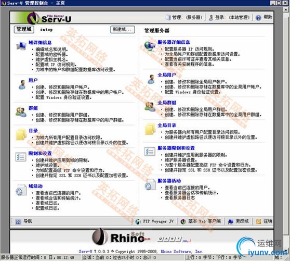Screen dimensions: 290x261
Task: Maximize the Serv-U console window
Action: [x=279, y=3]
